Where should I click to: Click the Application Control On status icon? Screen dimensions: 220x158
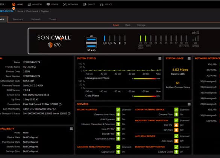[118, 139]
